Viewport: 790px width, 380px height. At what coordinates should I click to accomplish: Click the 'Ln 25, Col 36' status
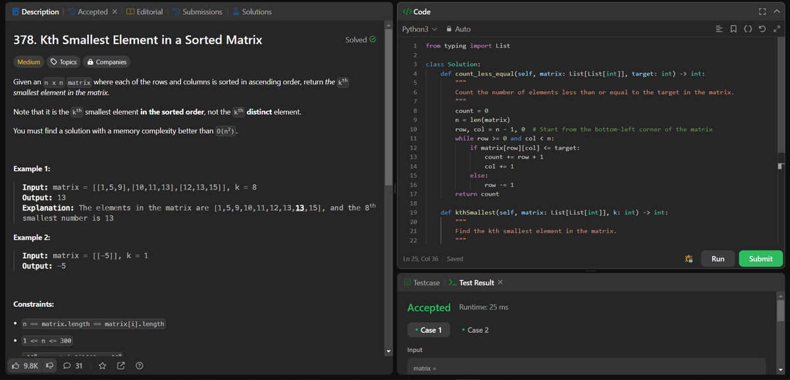[x=421, y=259]
